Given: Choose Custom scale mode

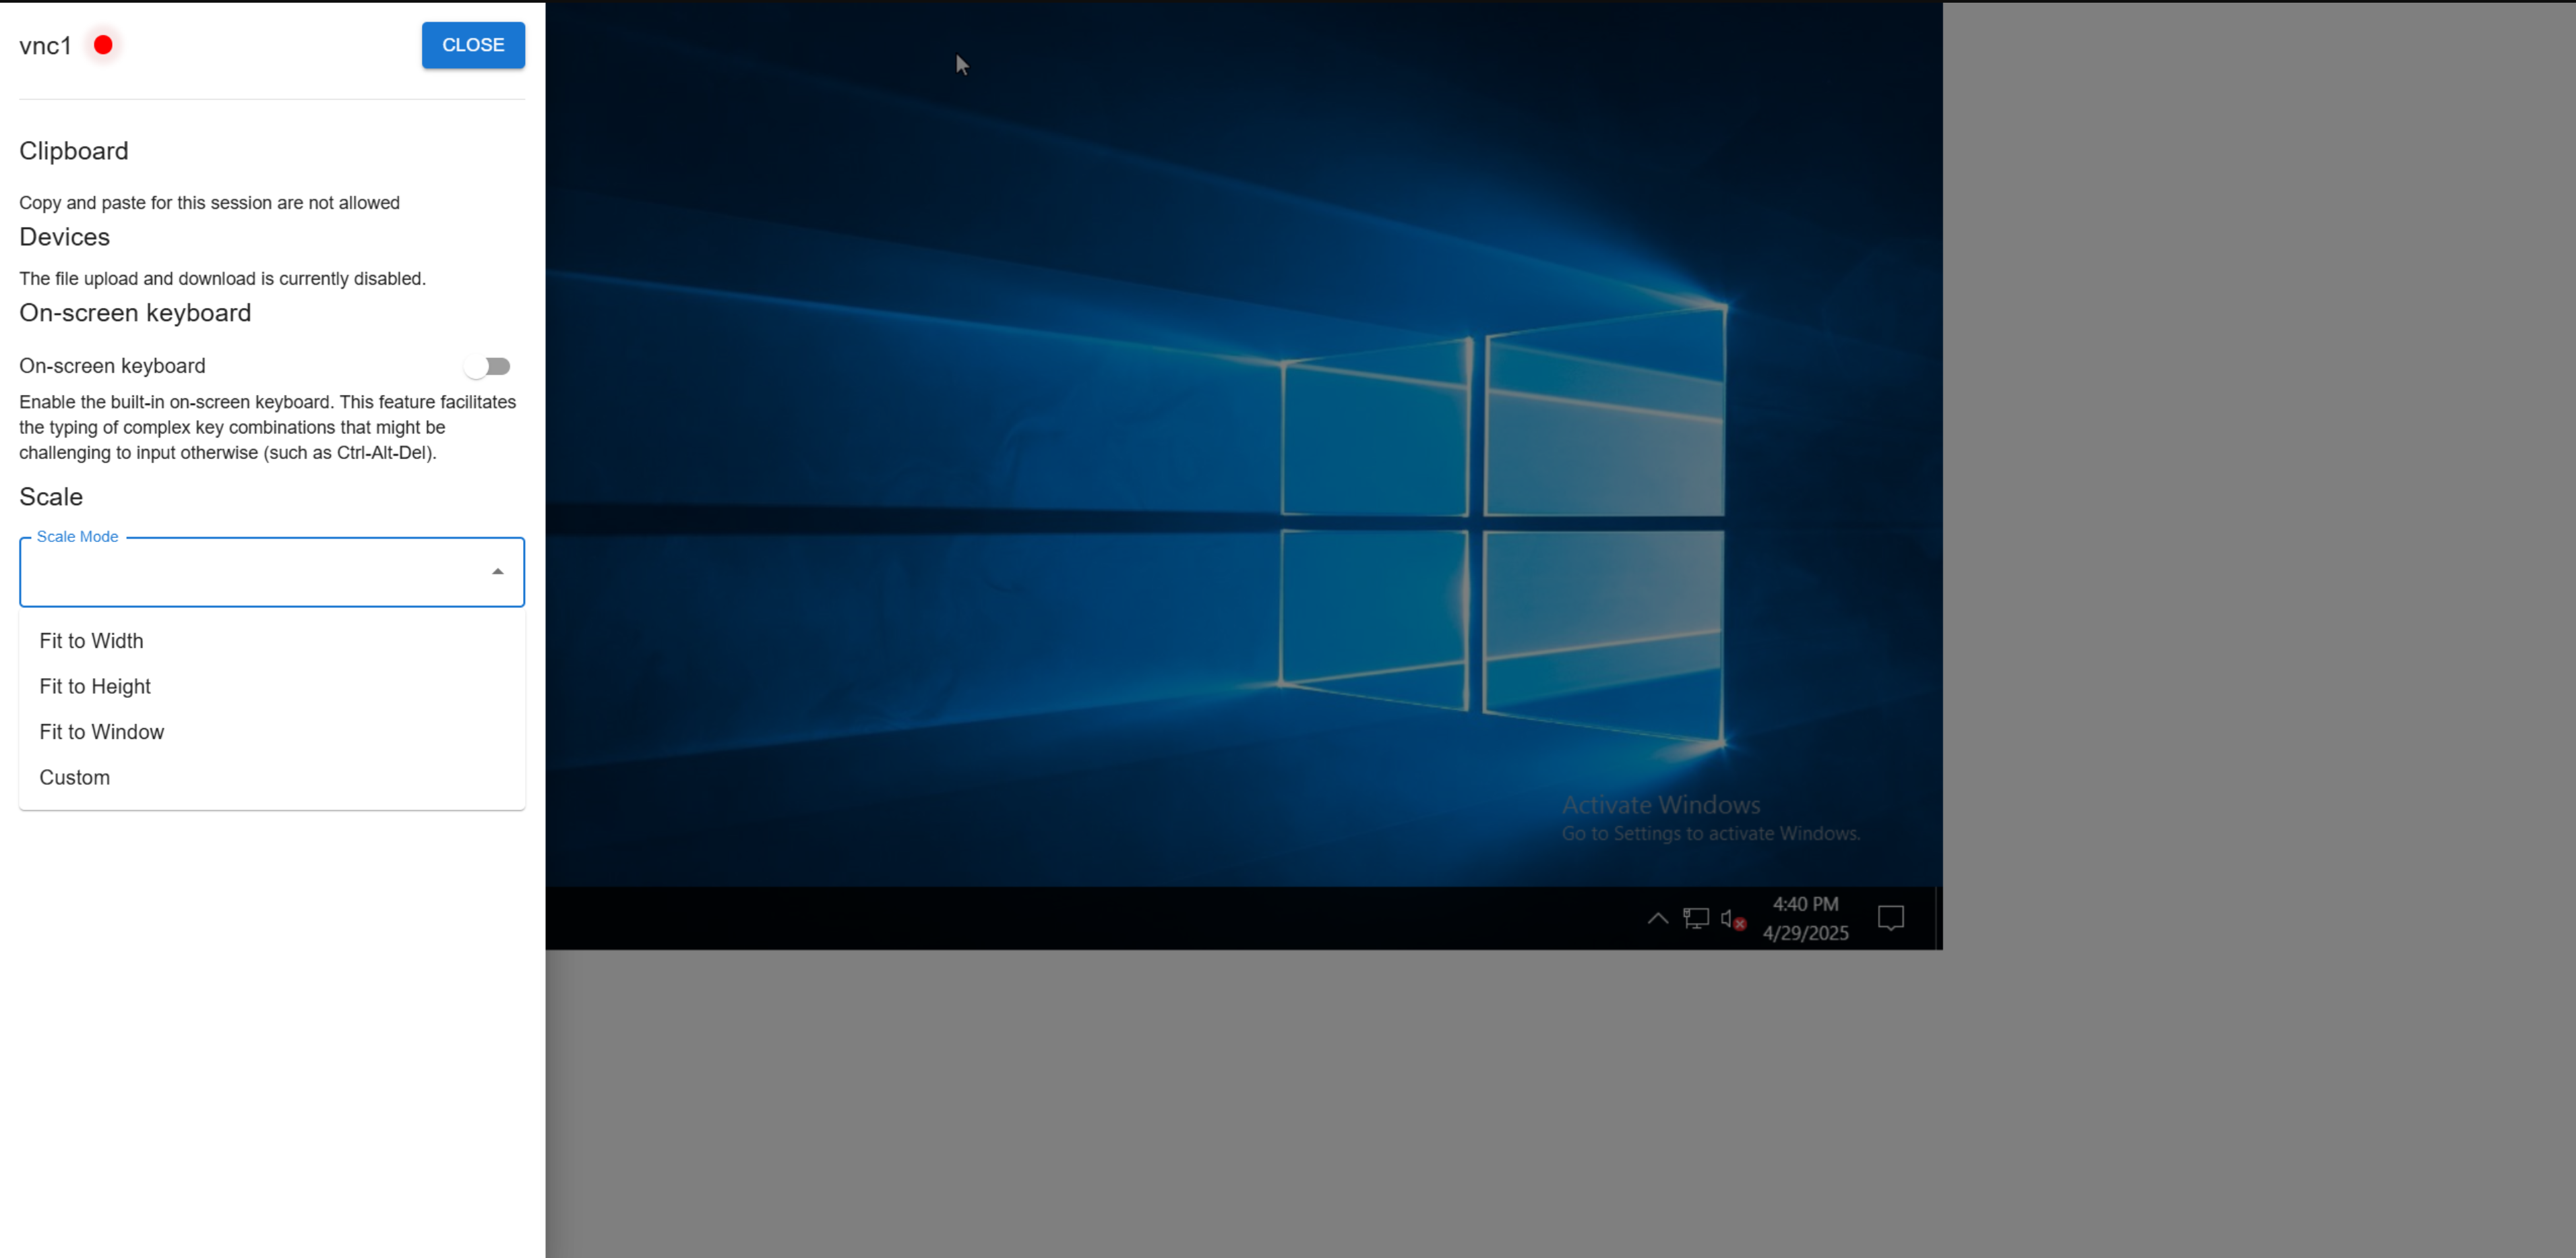Looking at the screenshot, I should [x=272, y=778].
